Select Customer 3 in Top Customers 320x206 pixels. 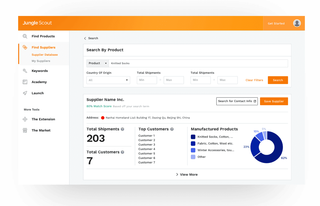coord(147,145)
